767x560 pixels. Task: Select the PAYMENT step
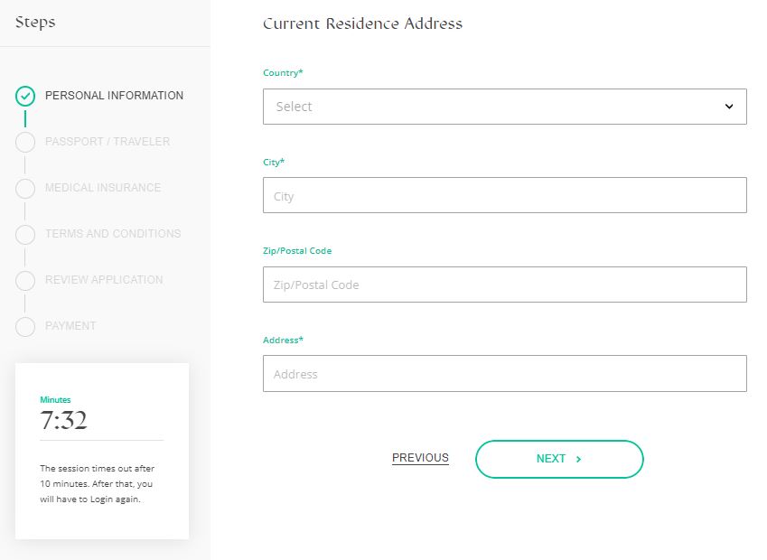(70, 326)
